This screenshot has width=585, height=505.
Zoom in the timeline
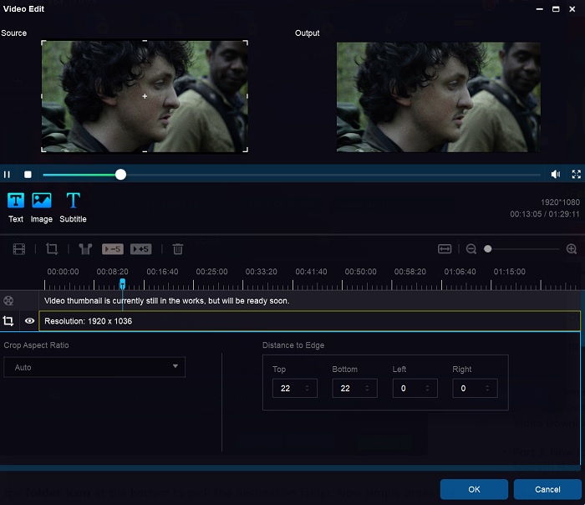tap(571, 249)
